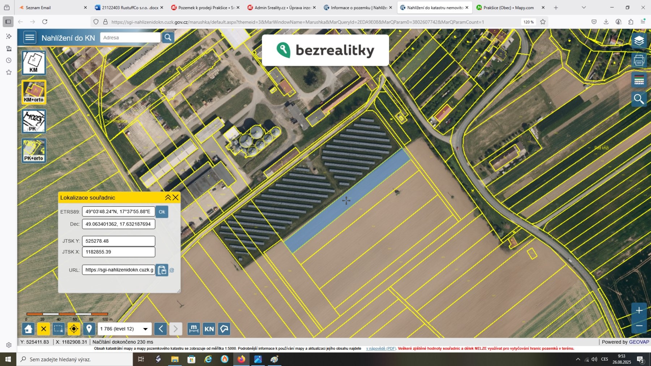Click the Ok button next to ETRS89
The image size is (651, 366).
pos(162,212)
